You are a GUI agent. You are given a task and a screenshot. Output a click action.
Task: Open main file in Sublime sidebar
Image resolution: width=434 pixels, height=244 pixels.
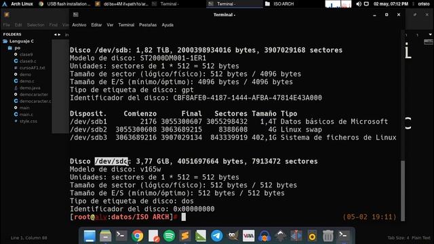24,108
